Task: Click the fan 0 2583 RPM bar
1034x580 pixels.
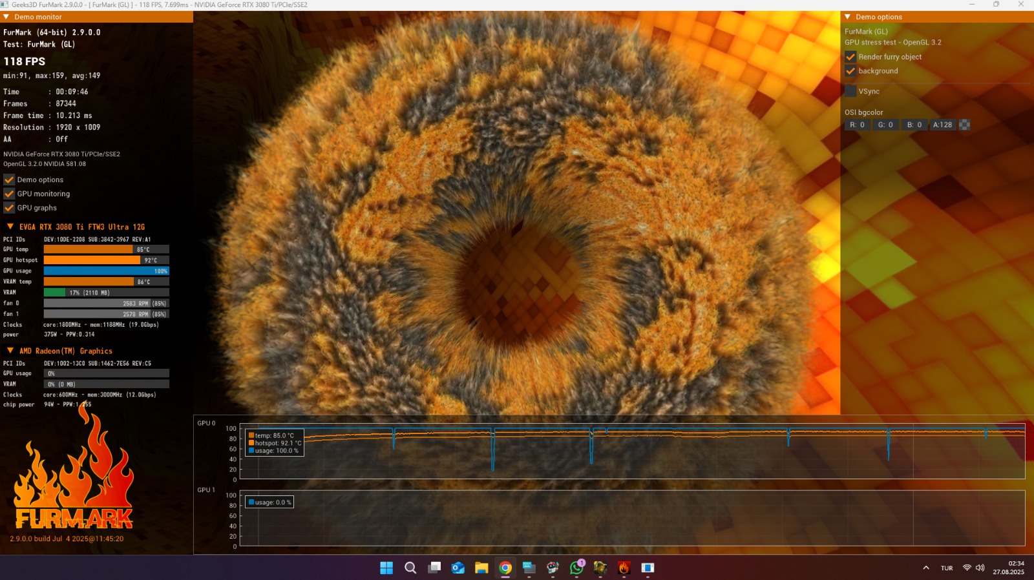Action: pyautogui.click(x=107, y=303)
